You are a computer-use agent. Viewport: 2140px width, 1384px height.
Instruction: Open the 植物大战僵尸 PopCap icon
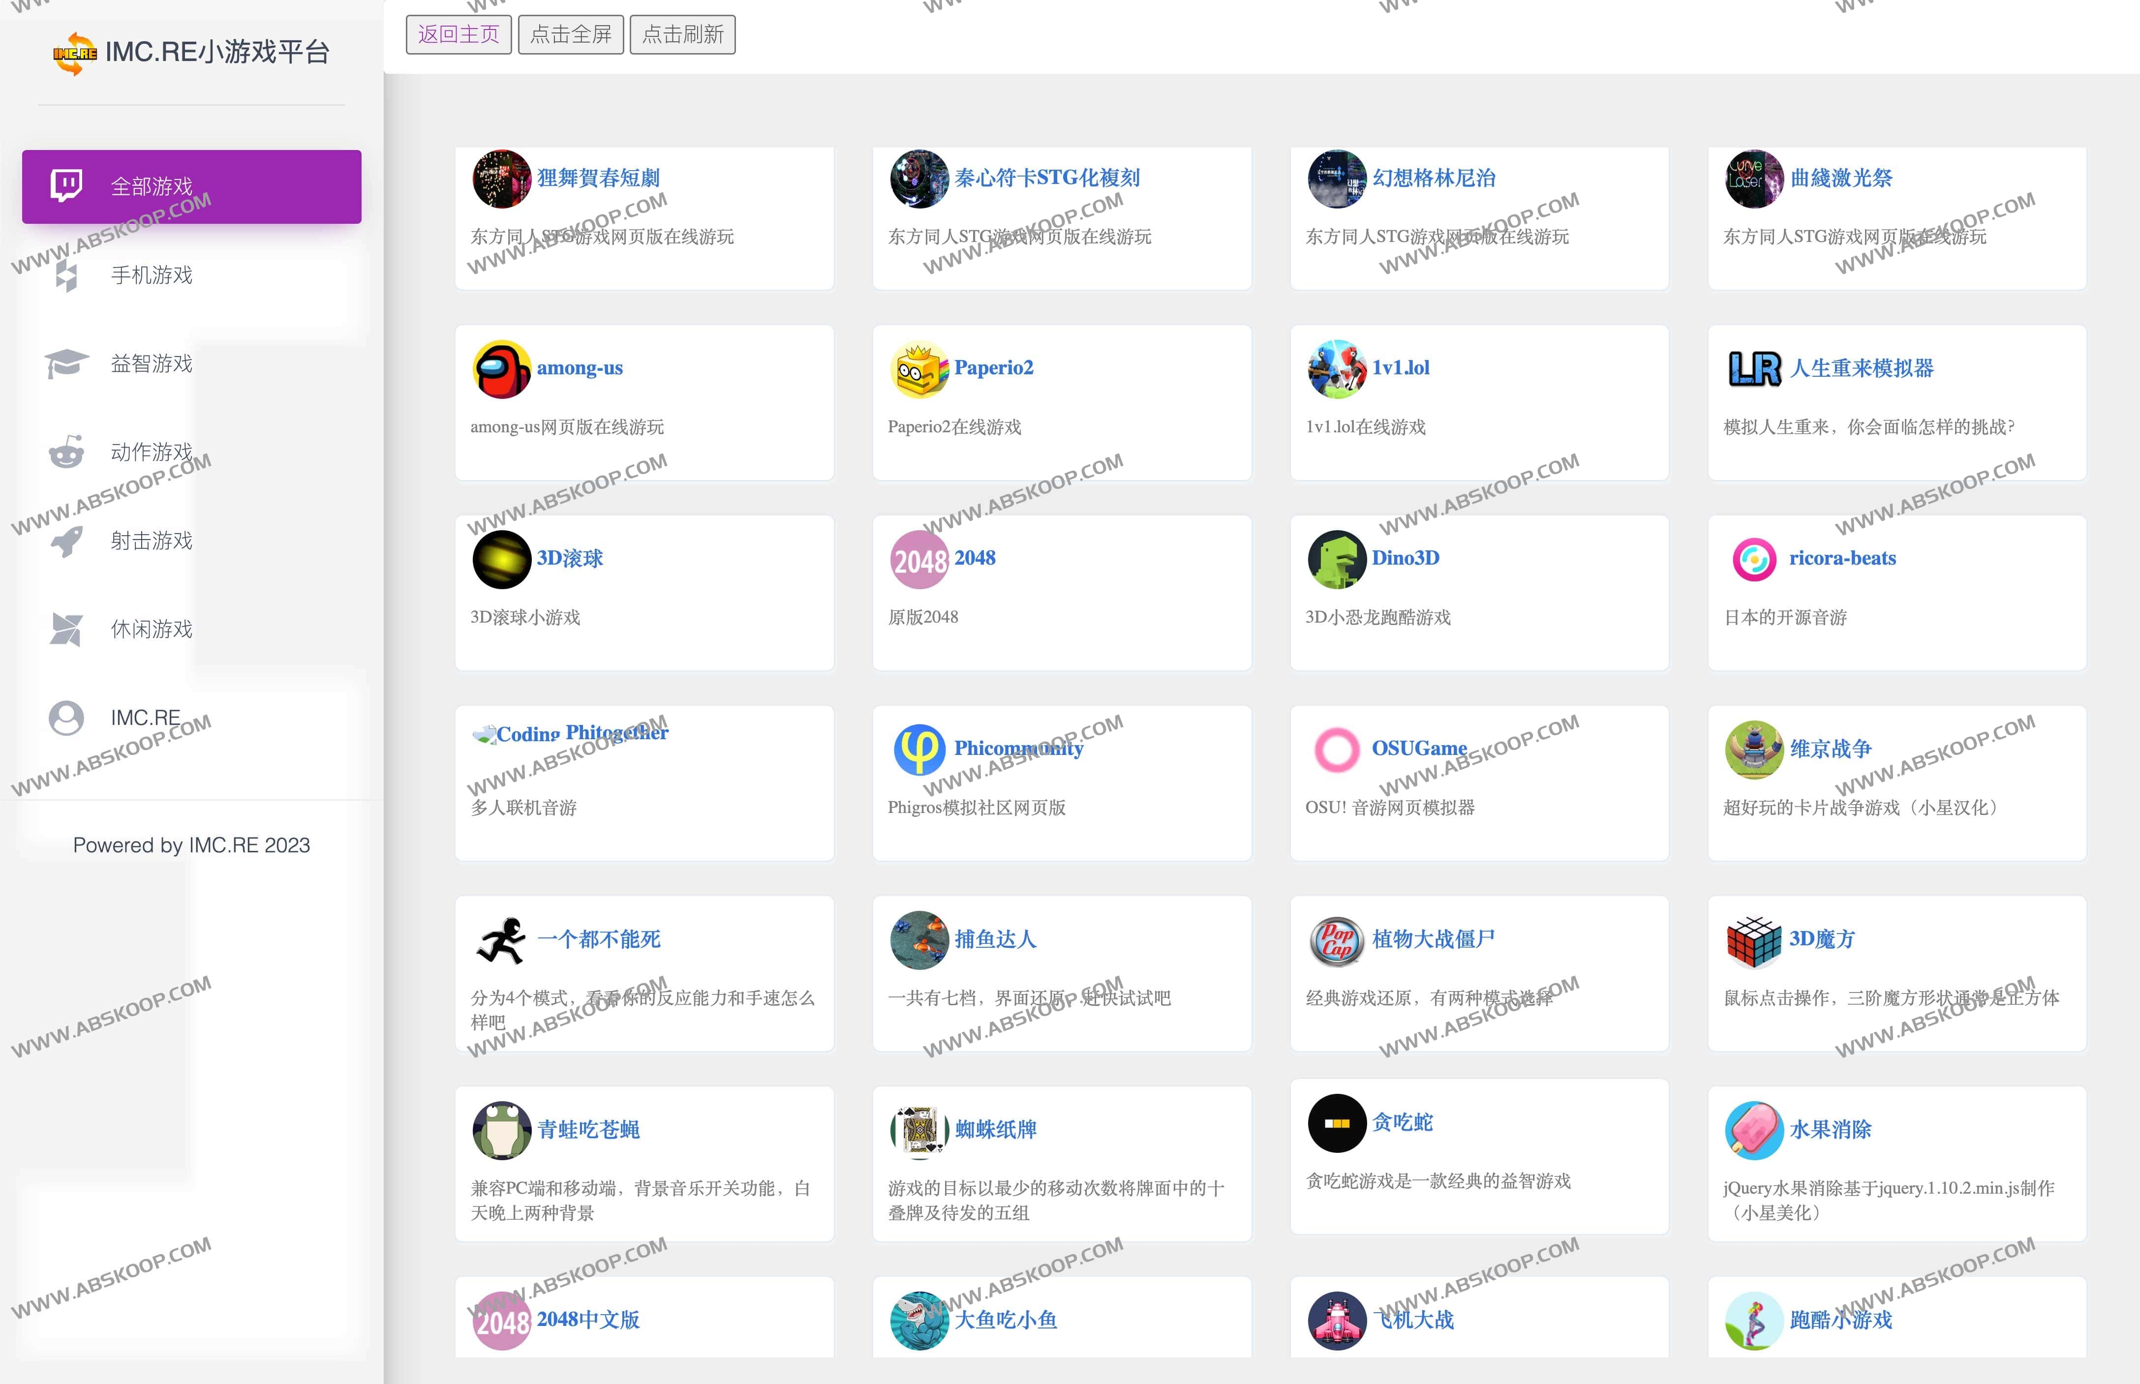(1337, 940)
